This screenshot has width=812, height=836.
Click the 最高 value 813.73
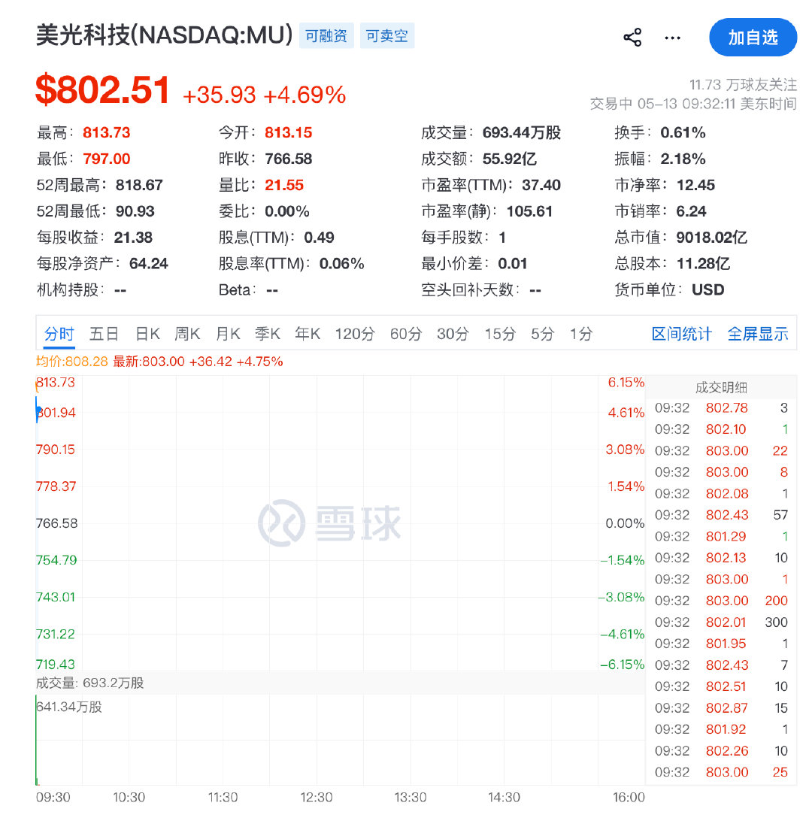[106, 133]
